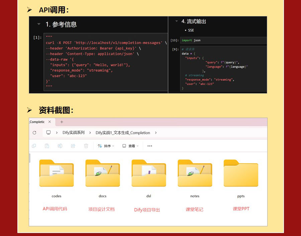Viewport: 301px width, 236px height.
Task: Collapse the '1. 参考信息' notebook section
Action: tap(39, 24)
